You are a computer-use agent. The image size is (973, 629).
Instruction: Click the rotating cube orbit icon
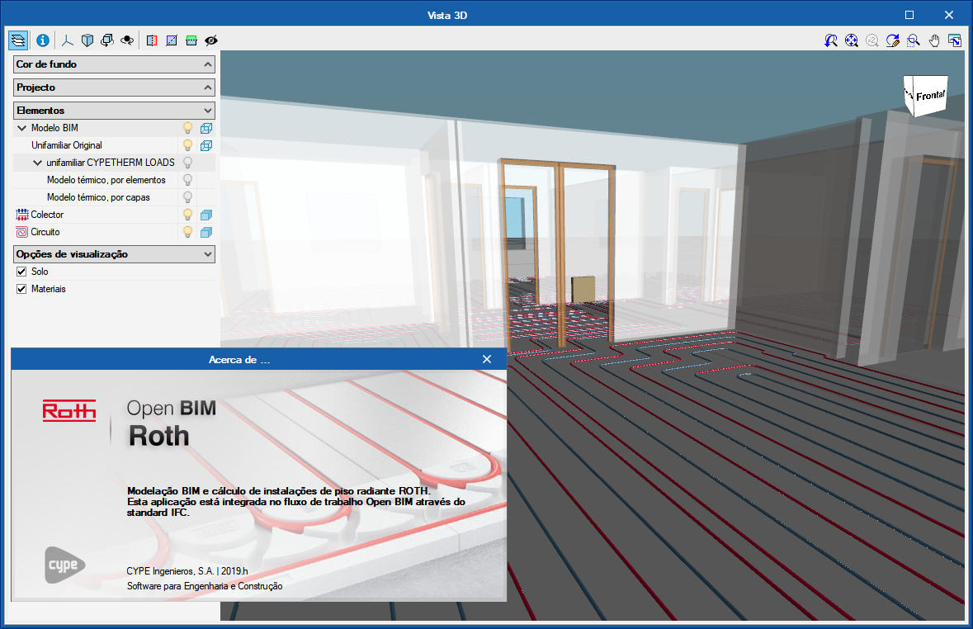click(x=107, y=40)
